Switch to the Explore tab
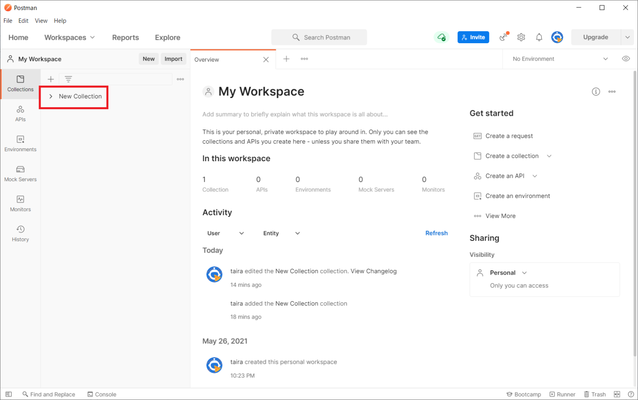Image resolution: width=638 pixels, height=400 pixels. tap(167, 37)
